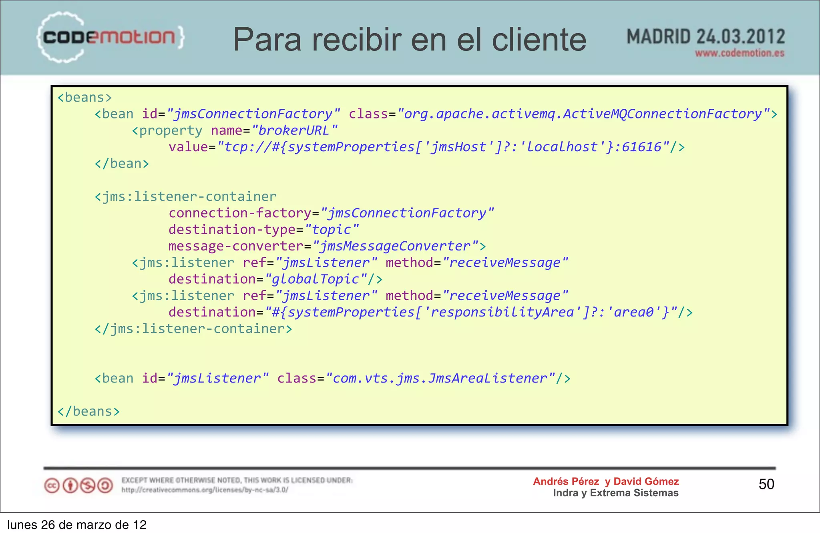Click the date 'lunes 26 de marzo de 12'

coord(77,525)
